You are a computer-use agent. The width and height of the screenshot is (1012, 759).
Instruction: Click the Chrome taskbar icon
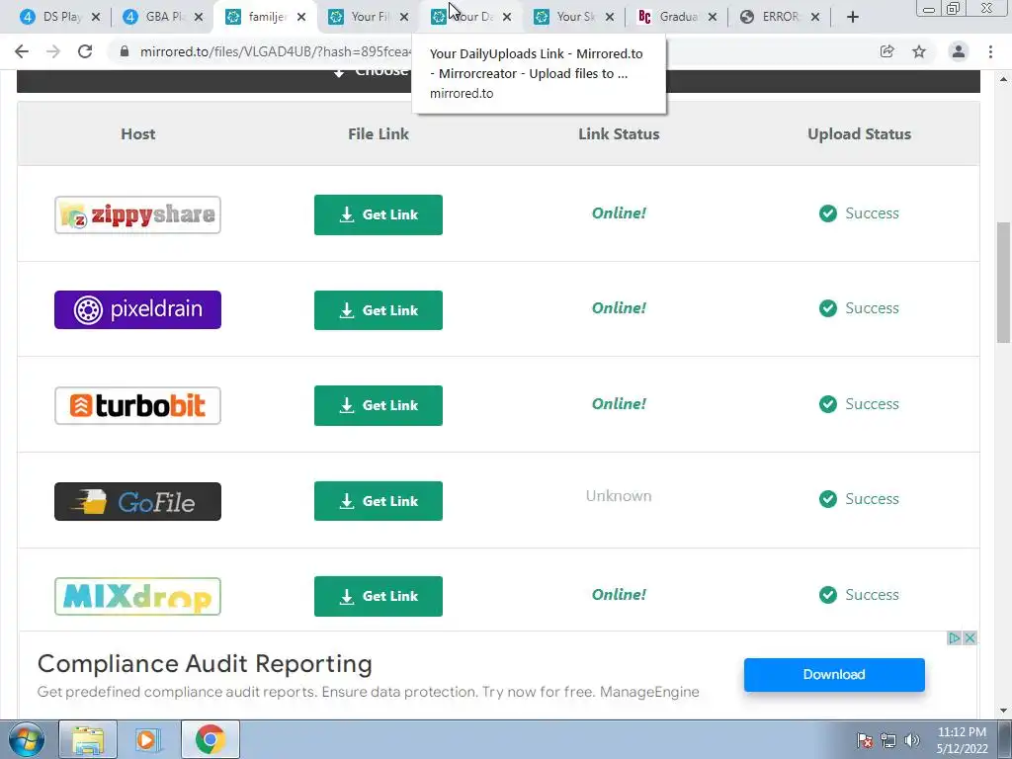pyautogui.click(x=210, y=739)
